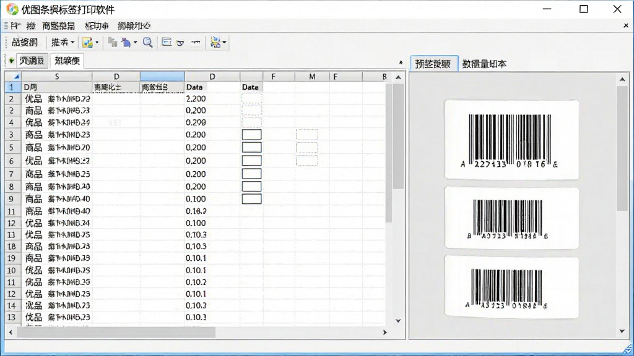The height and width of the screenshot is (356, 634).
Task: Click the database printer icon at toolbar end
Action: click(x=215, y=43)
